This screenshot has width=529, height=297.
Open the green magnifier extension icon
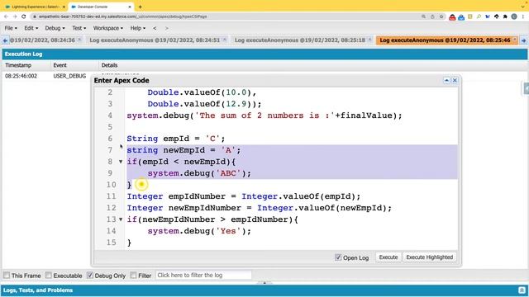click(479, 16)
